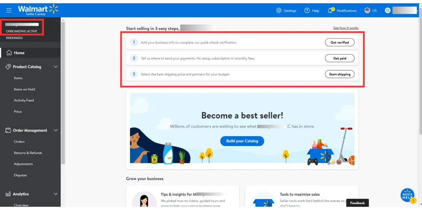This screenshot has height=210, width=422.
Task: Click the Get verified button
Action: point(340,42)
